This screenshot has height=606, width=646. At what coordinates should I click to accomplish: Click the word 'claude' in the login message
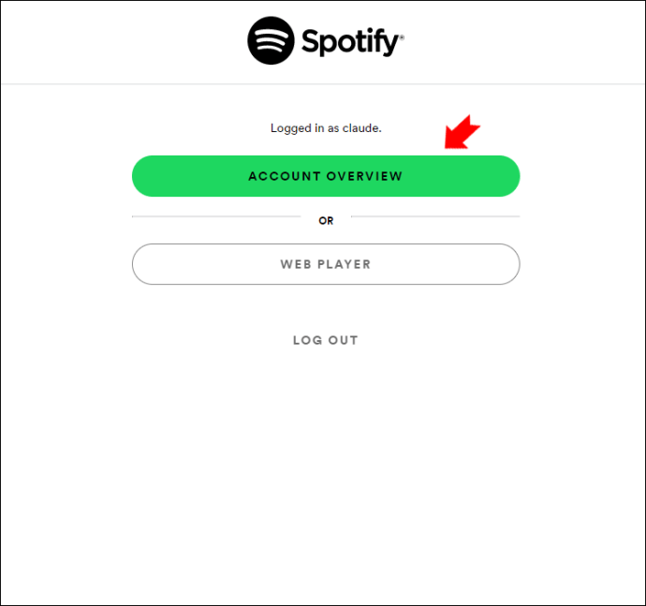[x=361, y=127]
